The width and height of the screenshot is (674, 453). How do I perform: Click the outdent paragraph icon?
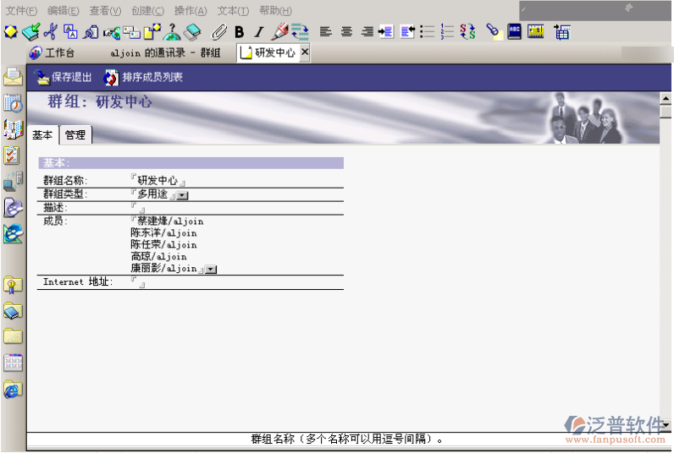pyautogui.click(x=407, y=32)
